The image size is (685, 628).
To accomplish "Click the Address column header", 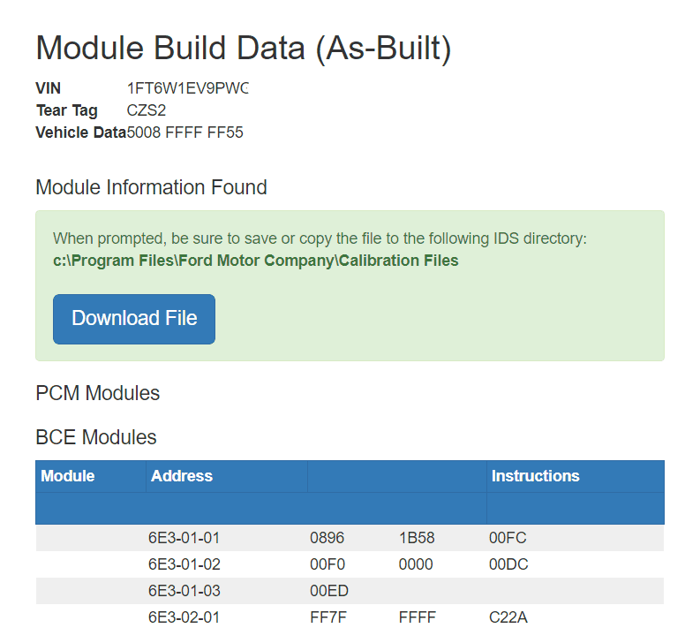I will click(182, 476).
